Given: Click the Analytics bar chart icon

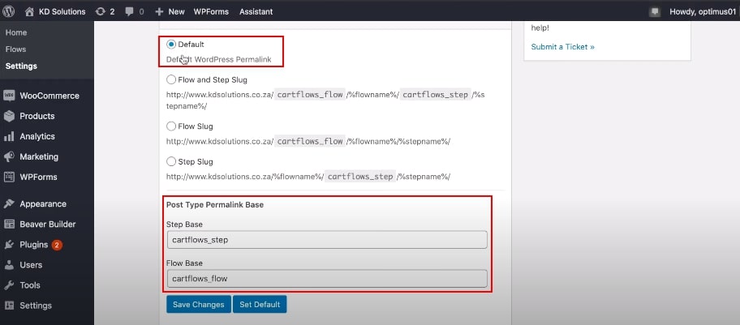Looking at the screenshot, I should (9, 137).
